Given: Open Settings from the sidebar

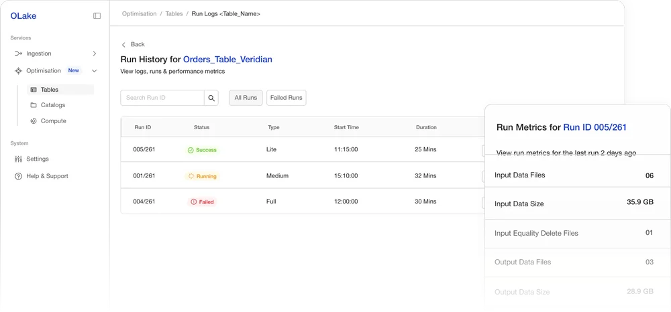Looking at the screenshot, I should tap(38, 159).
